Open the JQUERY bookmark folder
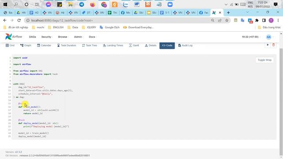 89,27
